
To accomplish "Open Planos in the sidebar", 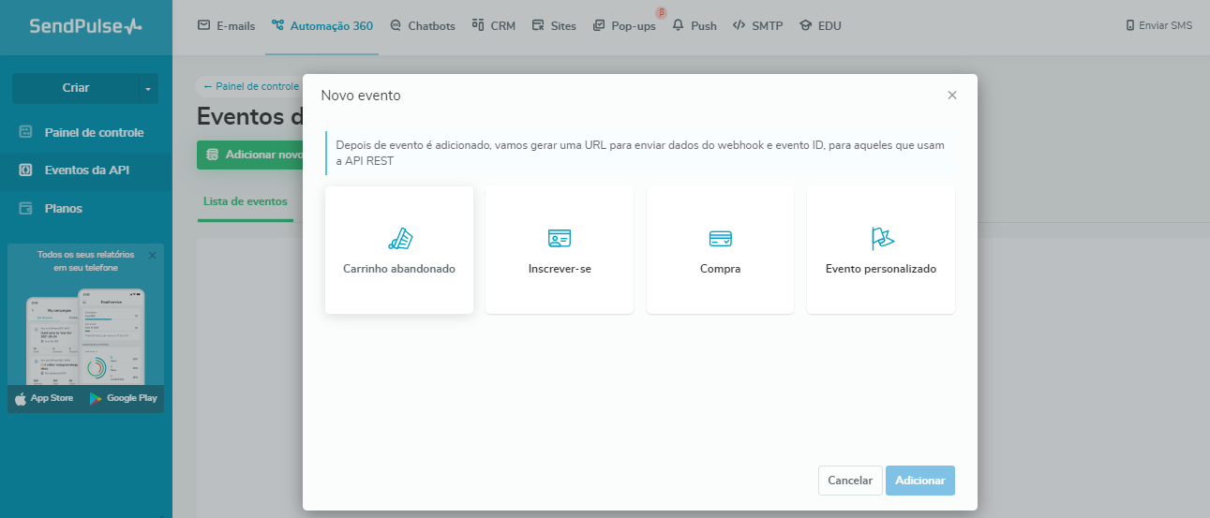I will [63, 209].
